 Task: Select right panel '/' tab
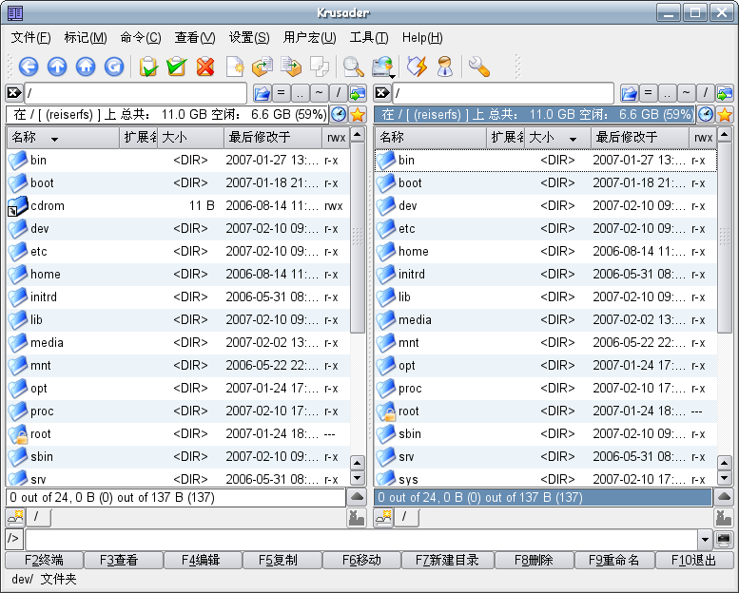(x=405, y=517)
